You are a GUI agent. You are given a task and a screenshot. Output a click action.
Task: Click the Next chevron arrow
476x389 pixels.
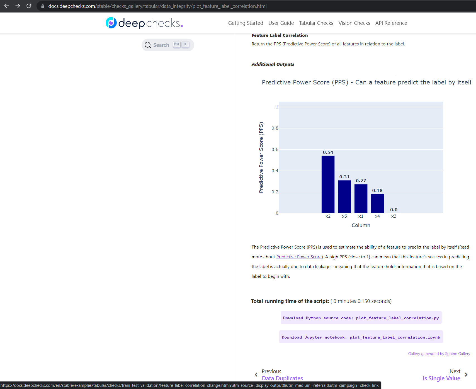tap(465, 375)
